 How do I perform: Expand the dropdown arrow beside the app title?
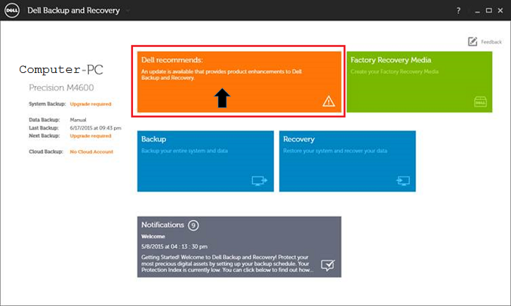[x=127, y=12]
